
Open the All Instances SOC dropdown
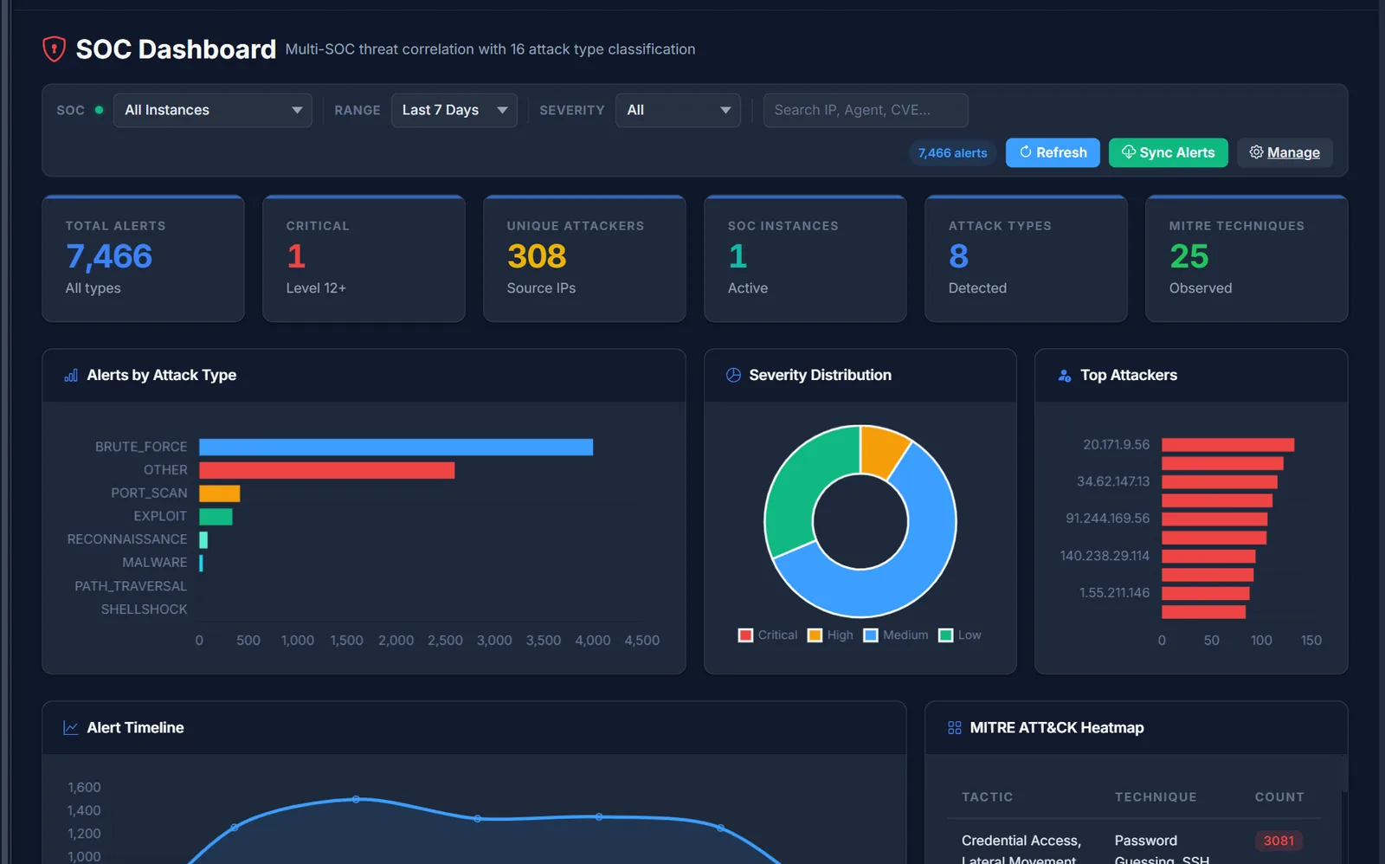pyautogui.click(x=213, y=110)
